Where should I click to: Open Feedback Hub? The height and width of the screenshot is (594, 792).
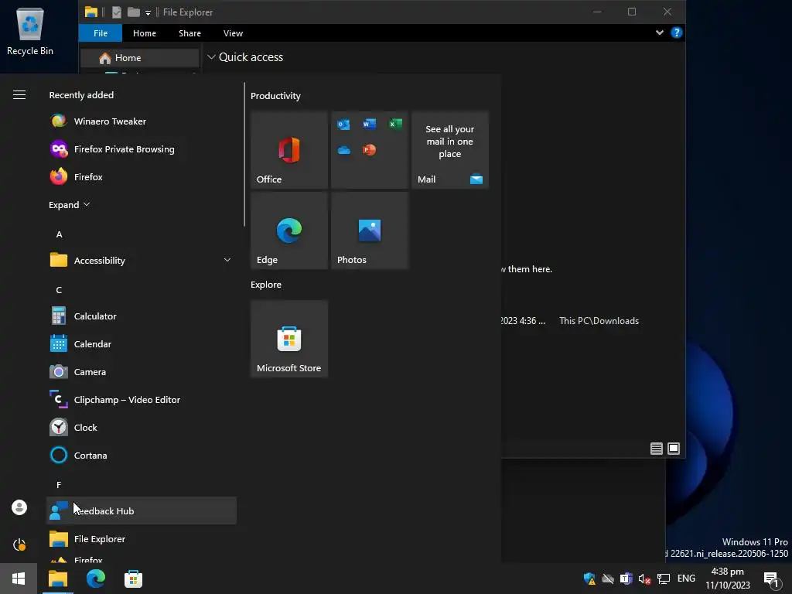point(142,510)
